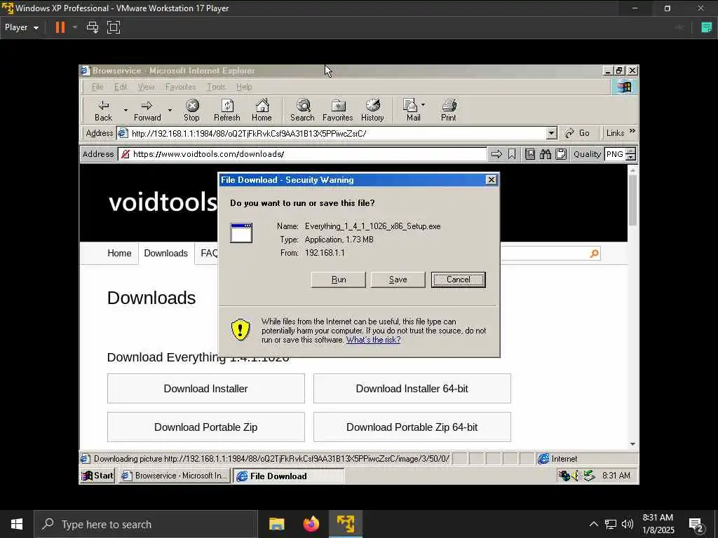Click Send Ctrl+Alt+Del to virtual machine icon
Screen dimensions: 718x538
click(x=93, y=27)
